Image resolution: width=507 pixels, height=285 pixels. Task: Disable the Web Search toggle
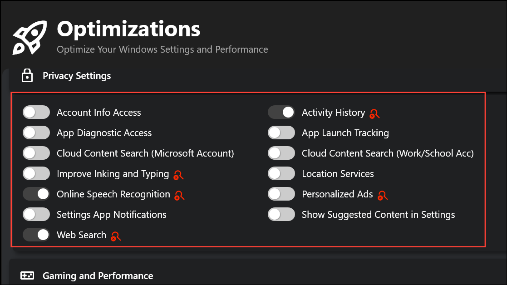(36, 235)
